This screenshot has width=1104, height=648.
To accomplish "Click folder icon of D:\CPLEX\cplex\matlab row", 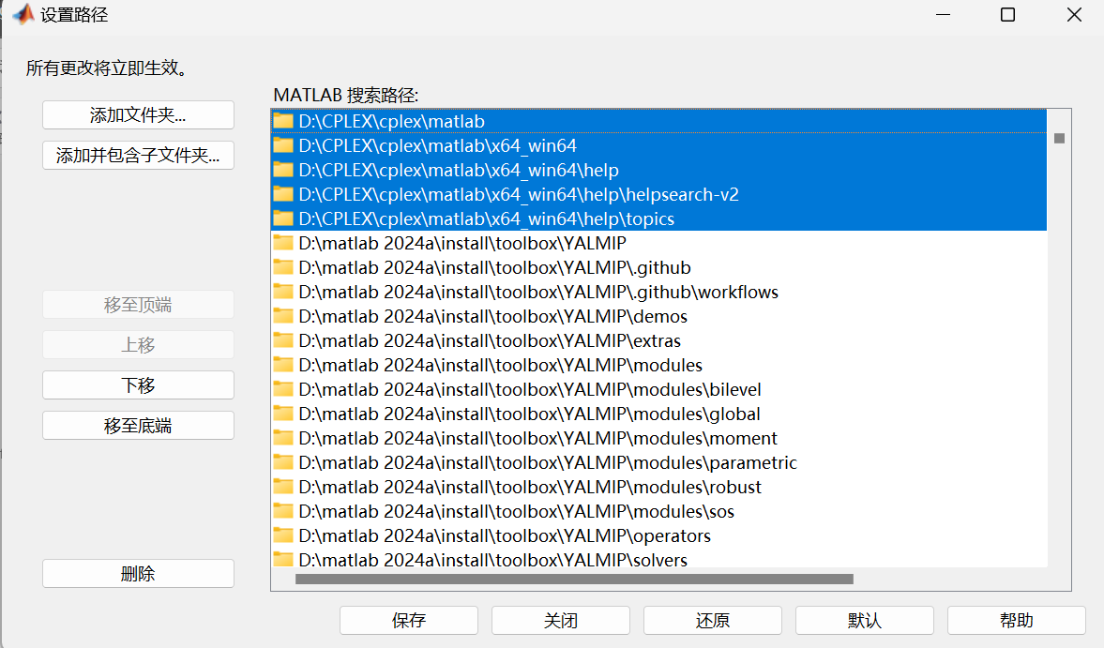I will pos(283,121).
